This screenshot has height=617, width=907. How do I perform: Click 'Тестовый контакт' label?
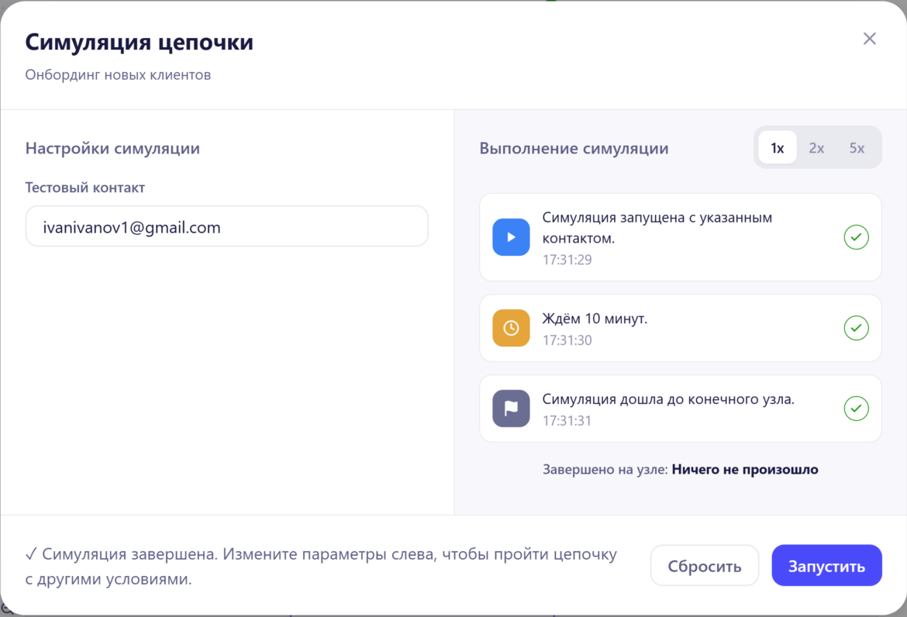[85, 188]
